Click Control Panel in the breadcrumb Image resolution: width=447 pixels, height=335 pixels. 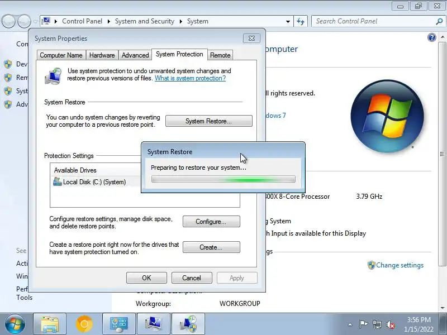coord(82,21)
